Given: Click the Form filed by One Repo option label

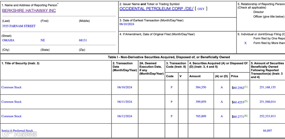Looking at the screenshot, I should click(x=269, y=39).
